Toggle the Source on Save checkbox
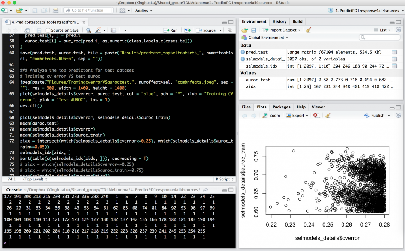This screenshot has height=251, width=405. 48,30
